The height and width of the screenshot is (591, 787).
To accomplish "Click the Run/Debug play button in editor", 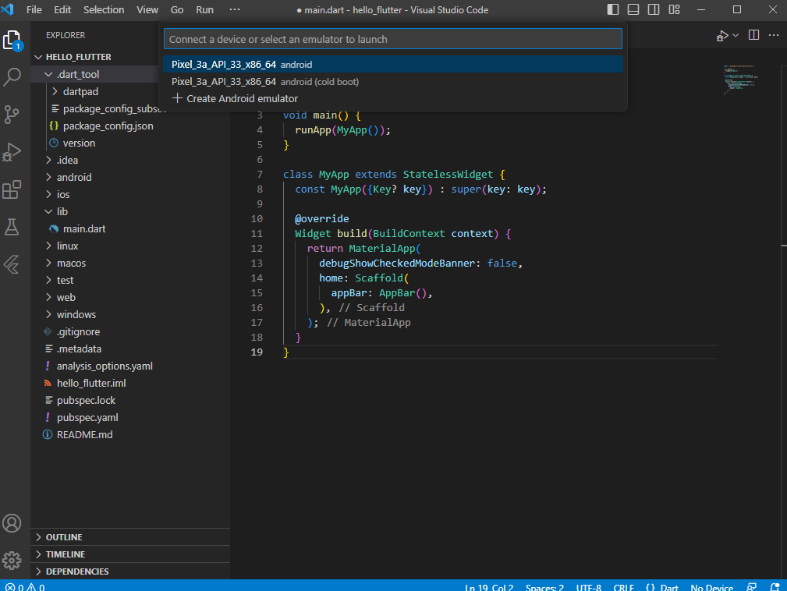I will tap(722, 36).
